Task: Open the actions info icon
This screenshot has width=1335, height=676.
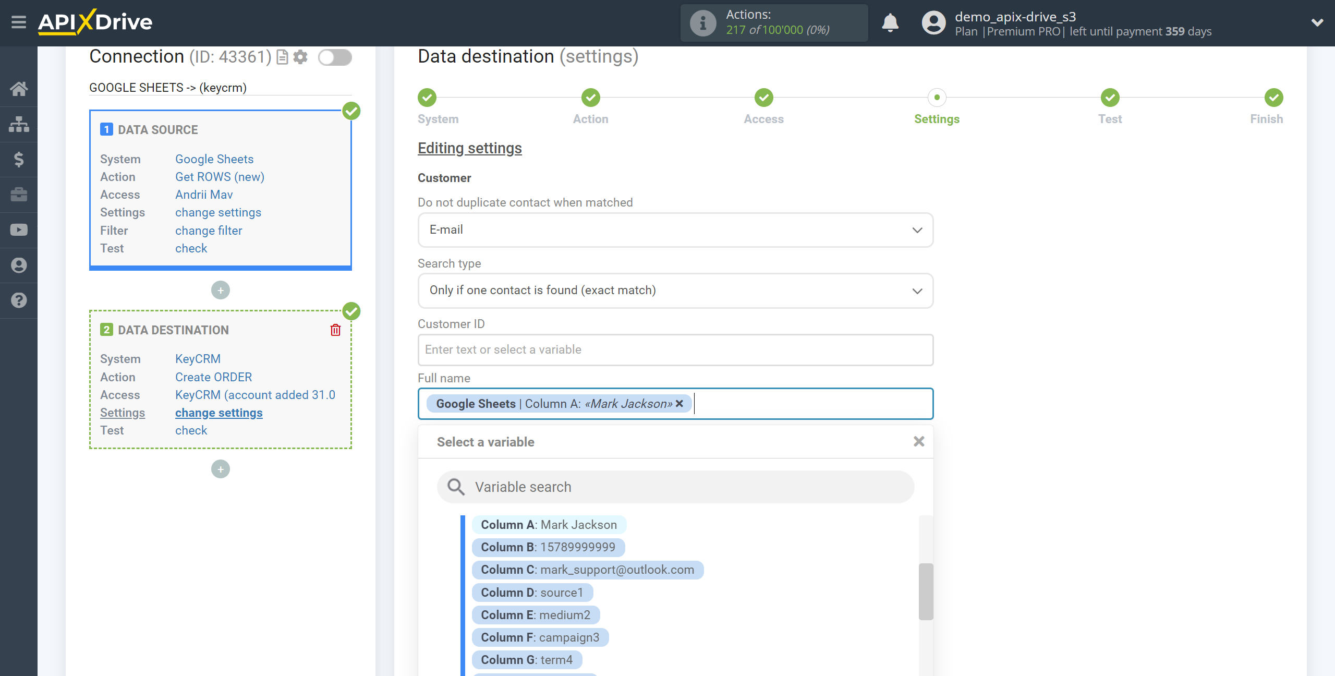Action: [x=702, y=23]
